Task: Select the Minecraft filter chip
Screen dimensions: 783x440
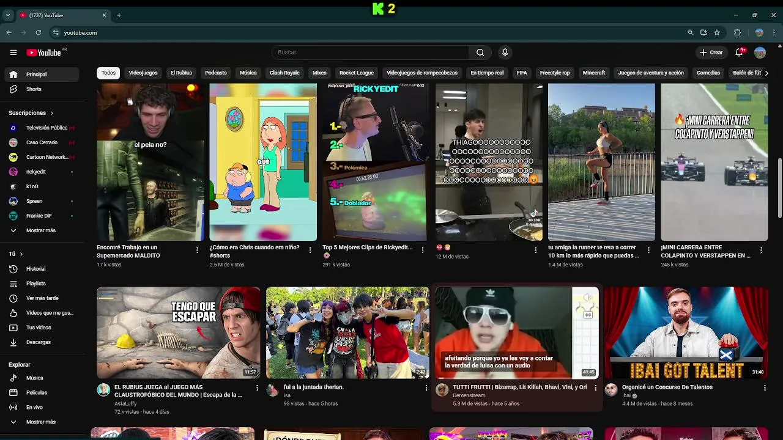Action: point(594,73)
